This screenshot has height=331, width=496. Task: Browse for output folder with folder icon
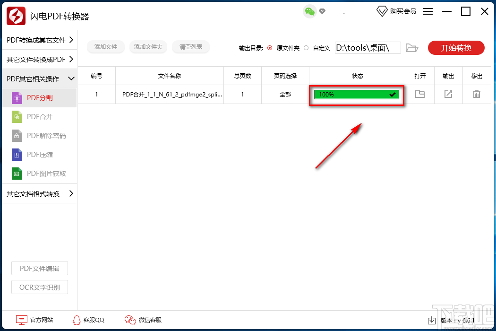(411, 47)
